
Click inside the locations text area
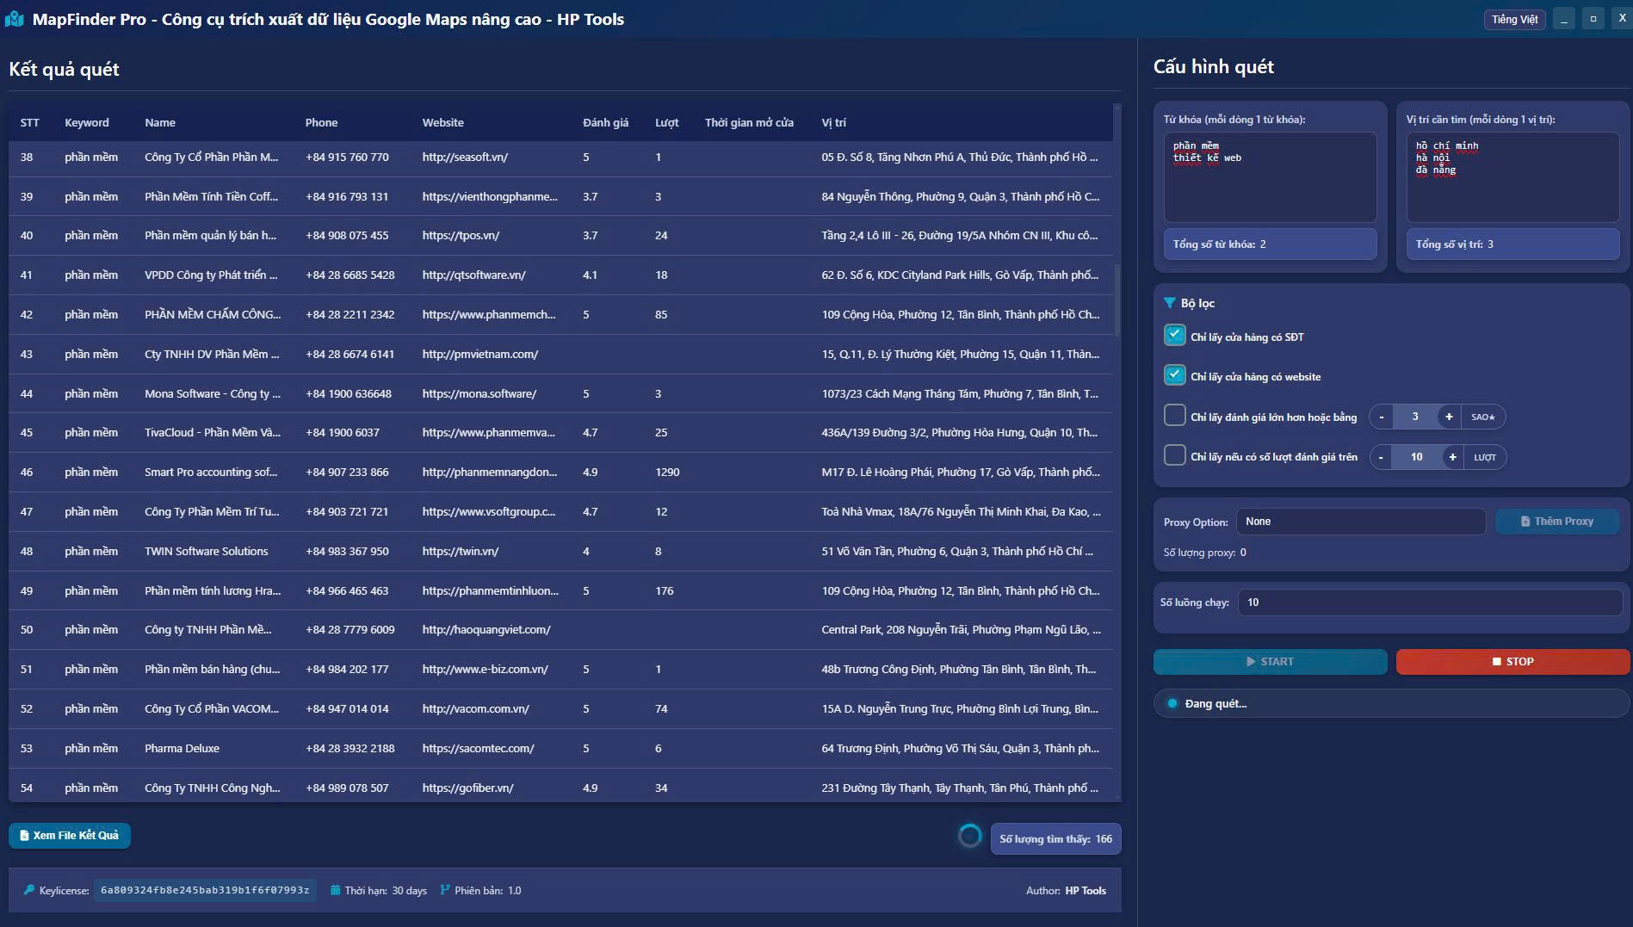[x=1512, y=176]
